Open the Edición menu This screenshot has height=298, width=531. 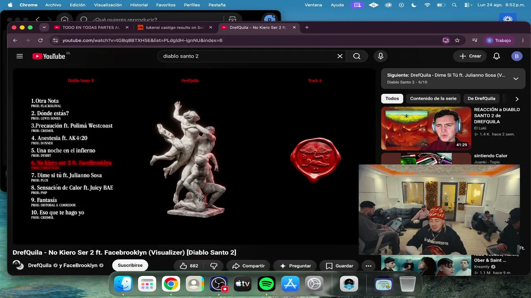coord(78,5)
